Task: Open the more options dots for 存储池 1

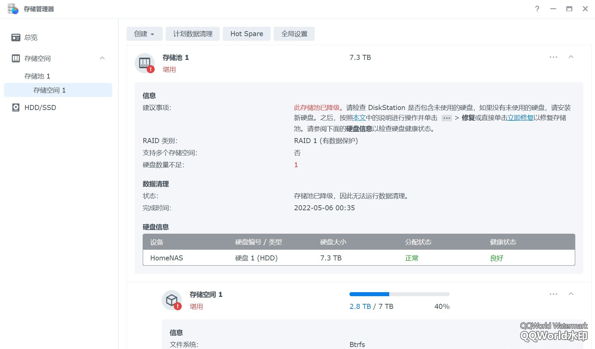Action: (553, 57)
